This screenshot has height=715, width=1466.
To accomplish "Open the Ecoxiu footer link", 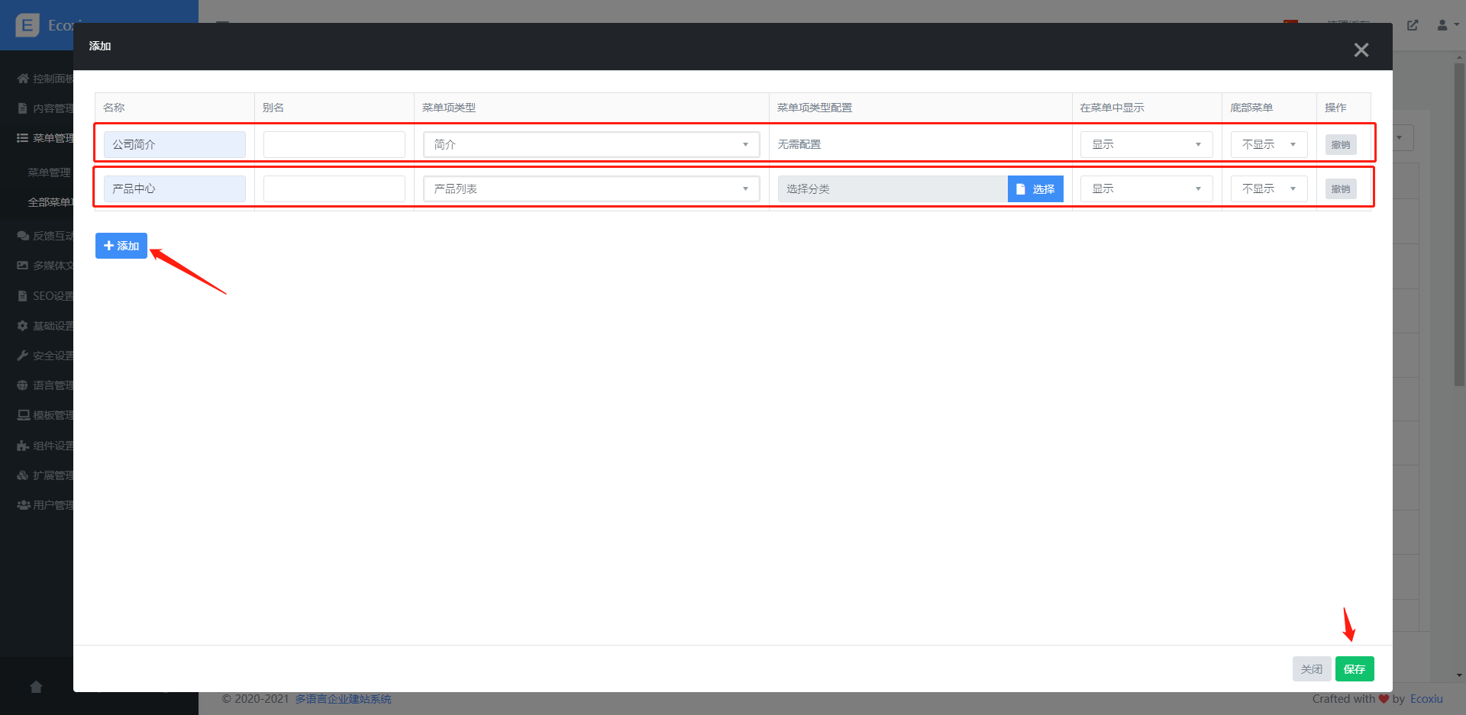I will click(x=1426, y=699).
